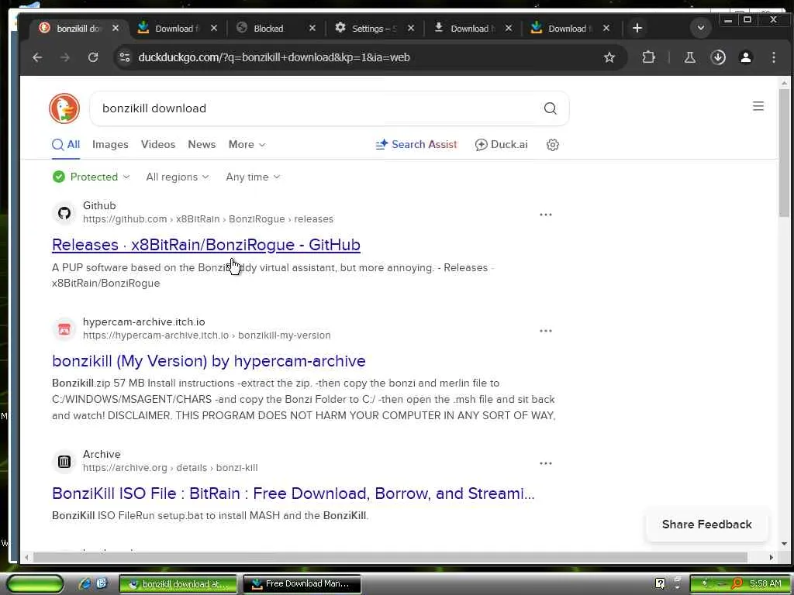Click the itch.io favicon of second result
This screenshot has height=595, width=794.
point(64,329)
